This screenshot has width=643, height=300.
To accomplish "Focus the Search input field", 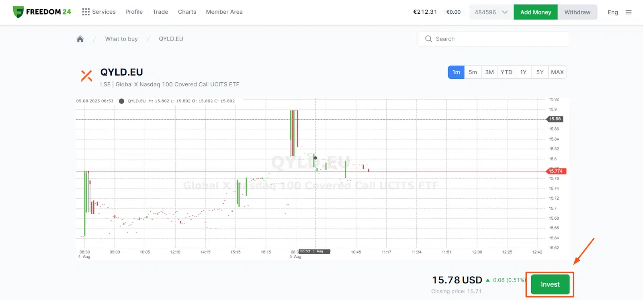I will tap(494, 39).
